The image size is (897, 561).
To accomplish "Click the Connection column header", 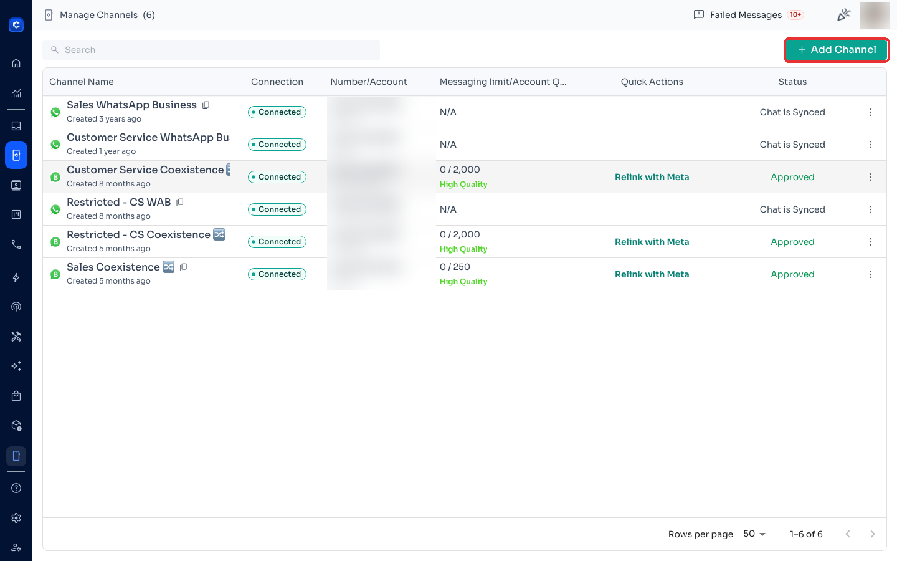I will pos(277,82).
